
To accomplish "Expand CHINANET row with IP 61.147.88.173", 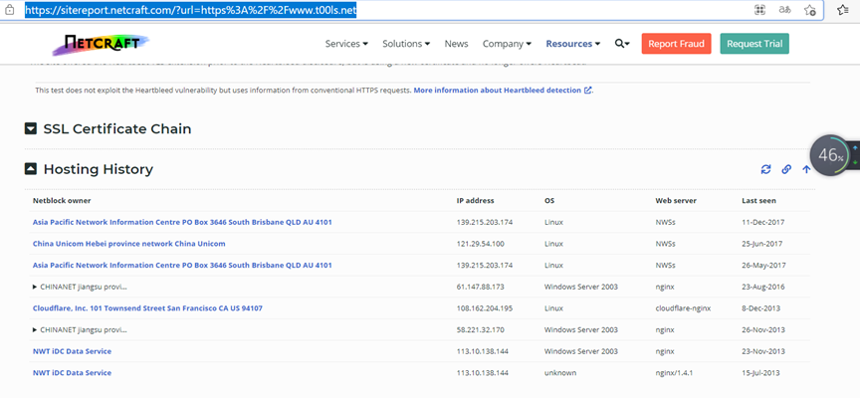I will tap(36, 287).
